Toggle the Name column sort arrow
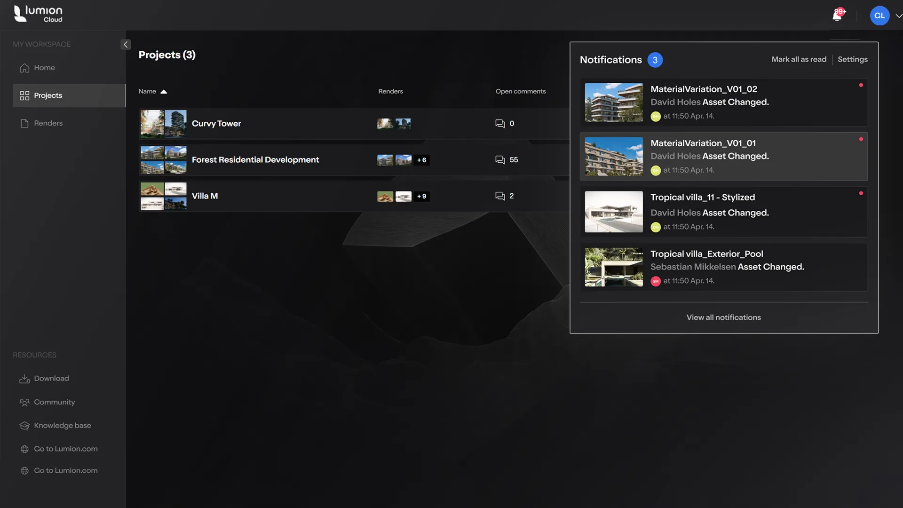This screenshot has width=903, height=508. coord(164,92)
